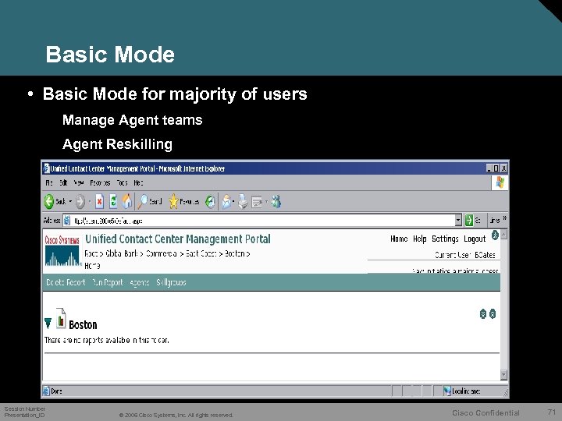Open the Edit menu
This screenshot has width=562, height=421.
pyautogui.click(x=63, y=183)
